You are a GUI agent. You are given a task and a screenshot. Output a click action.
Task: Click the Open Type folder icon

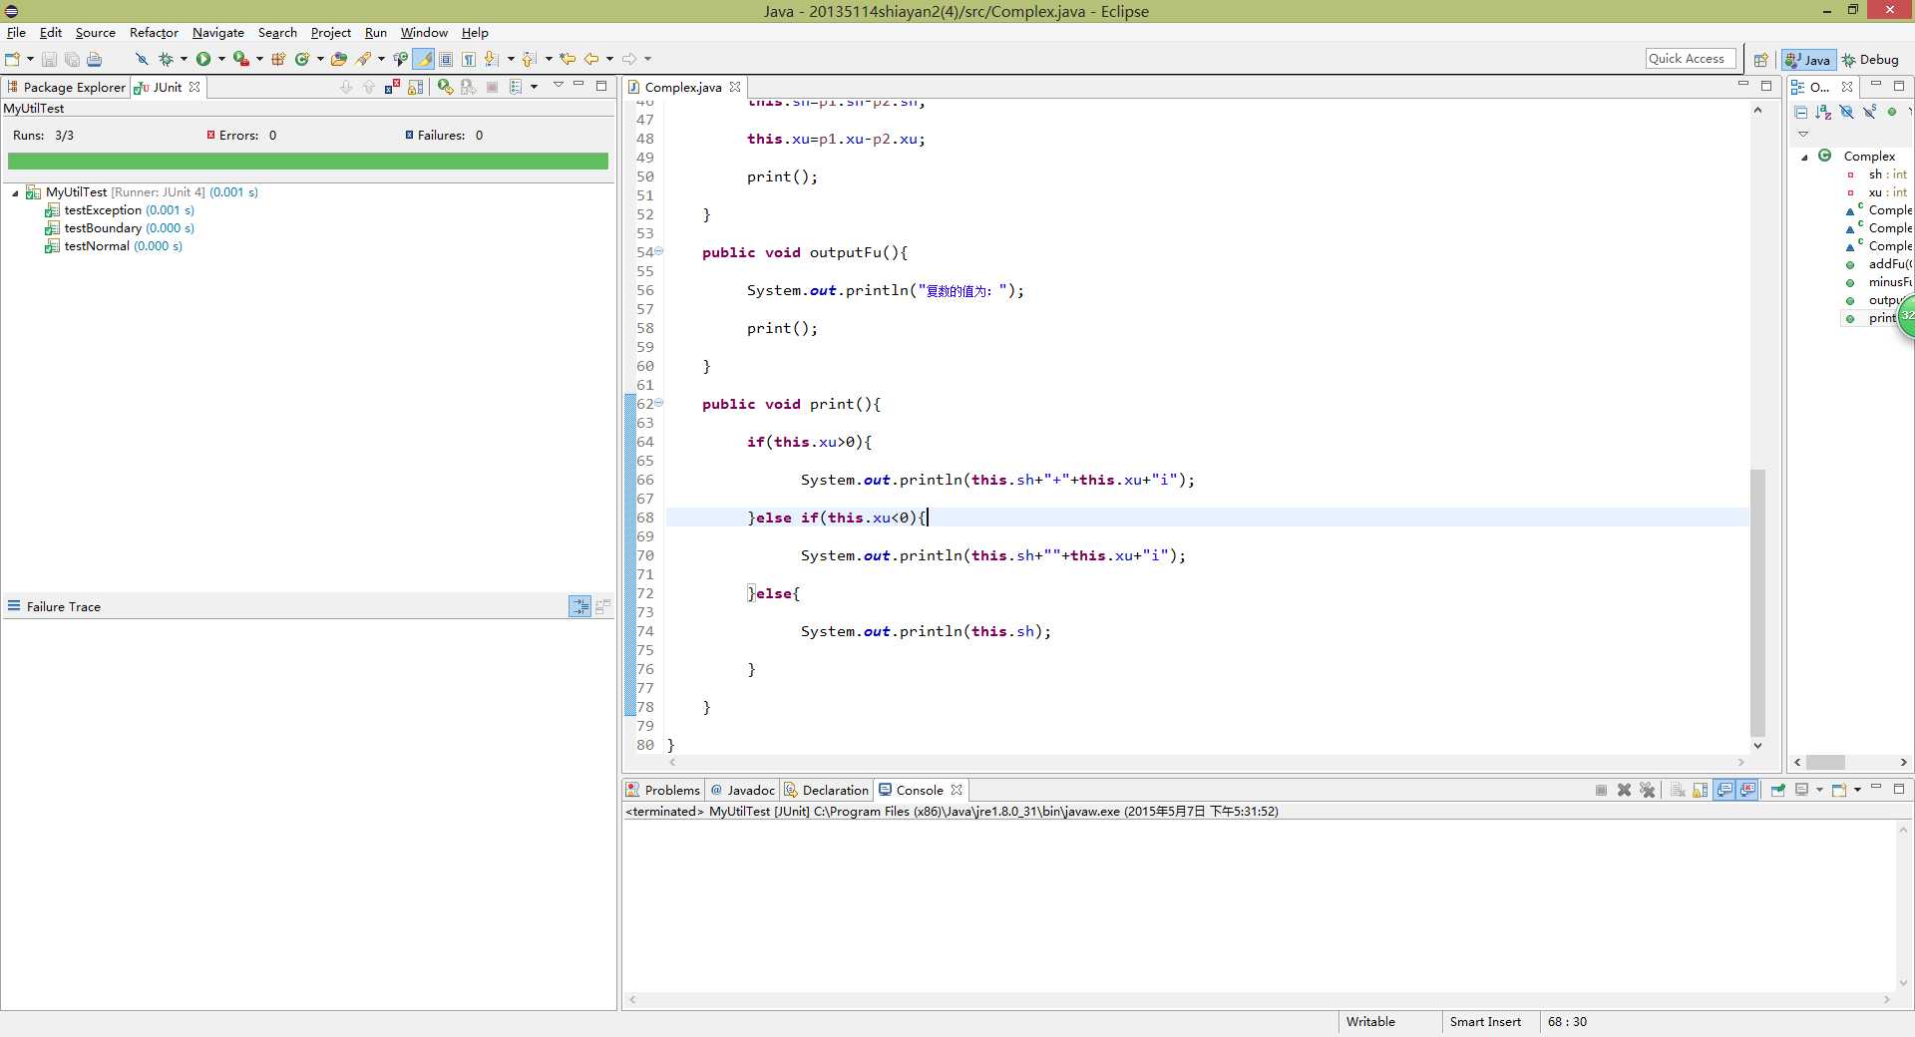tap(339, 59)
